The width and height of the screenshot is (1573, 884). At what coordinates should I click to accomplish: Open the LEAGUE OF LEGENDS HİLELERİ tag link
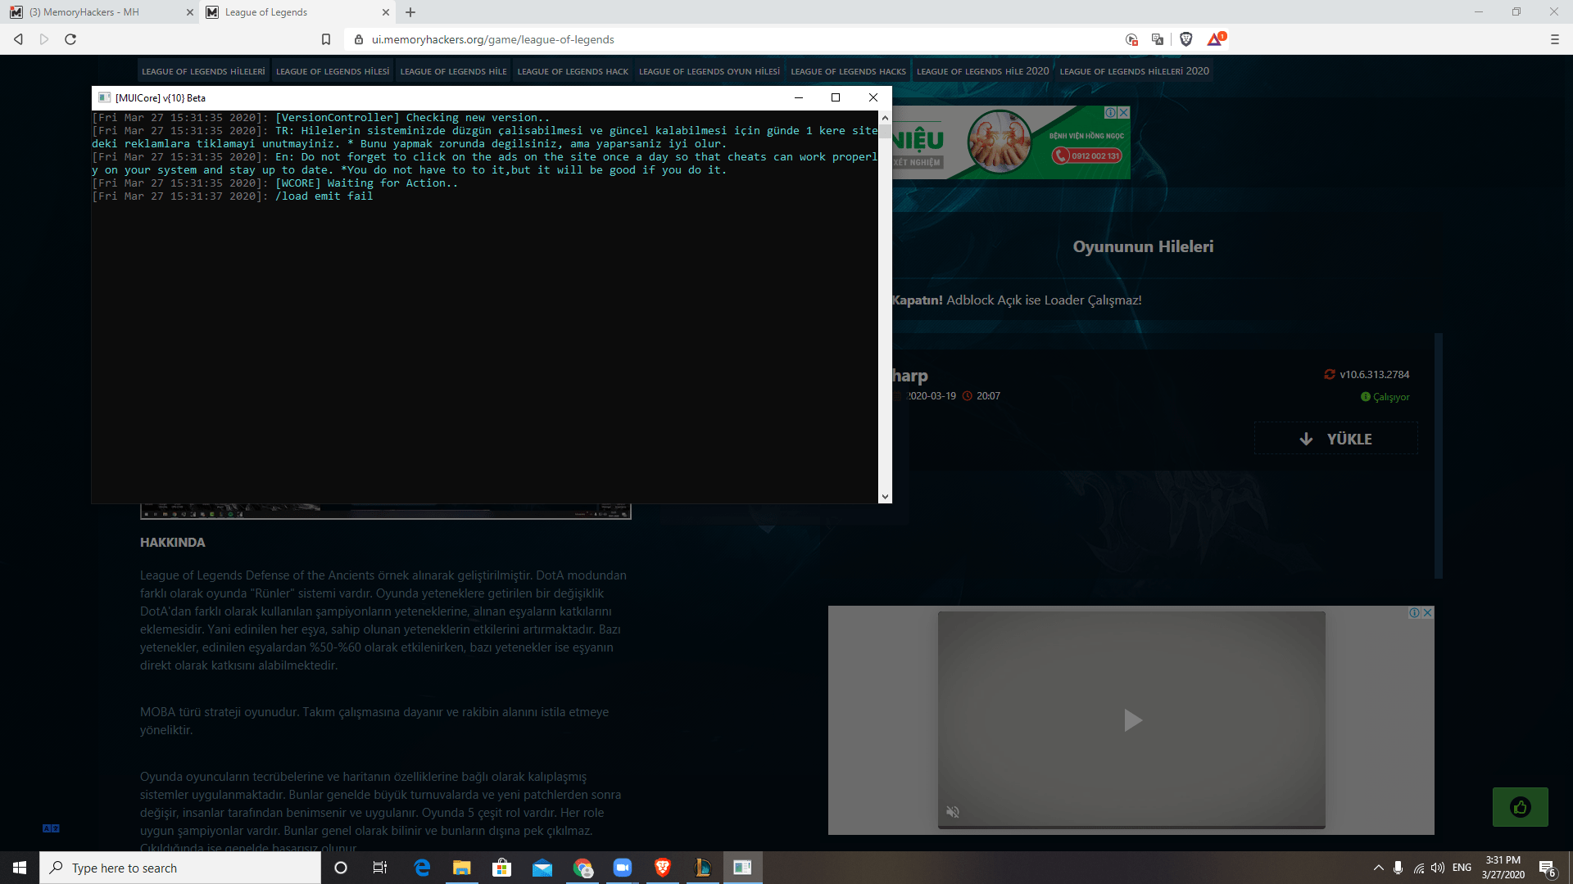coord(203,71)
